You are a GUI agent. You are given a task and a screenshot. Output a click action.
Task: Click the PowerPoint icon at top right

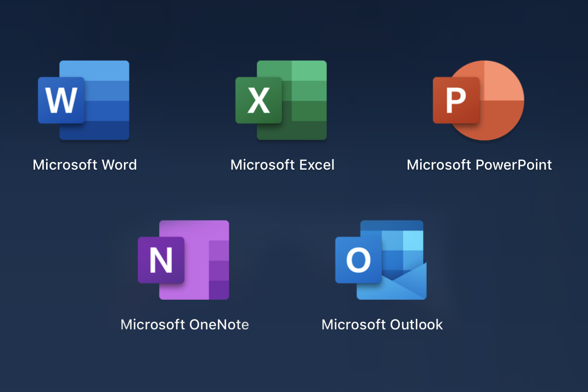(x=478, y=100)
